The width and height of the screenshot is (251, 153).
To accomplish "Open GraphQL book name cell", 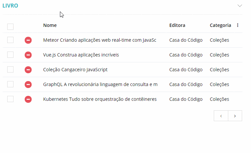I will point(100,84).
